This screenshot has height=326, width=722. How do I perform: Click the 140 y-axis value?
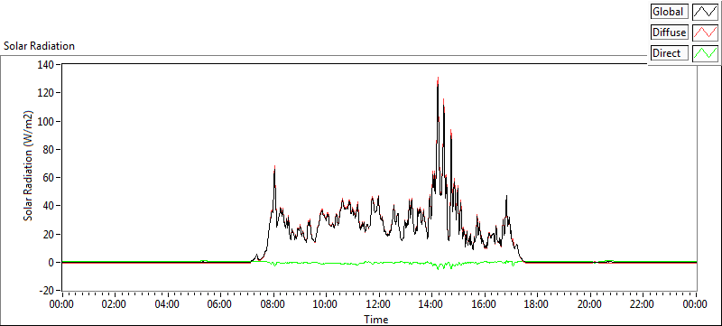[47, 64]
